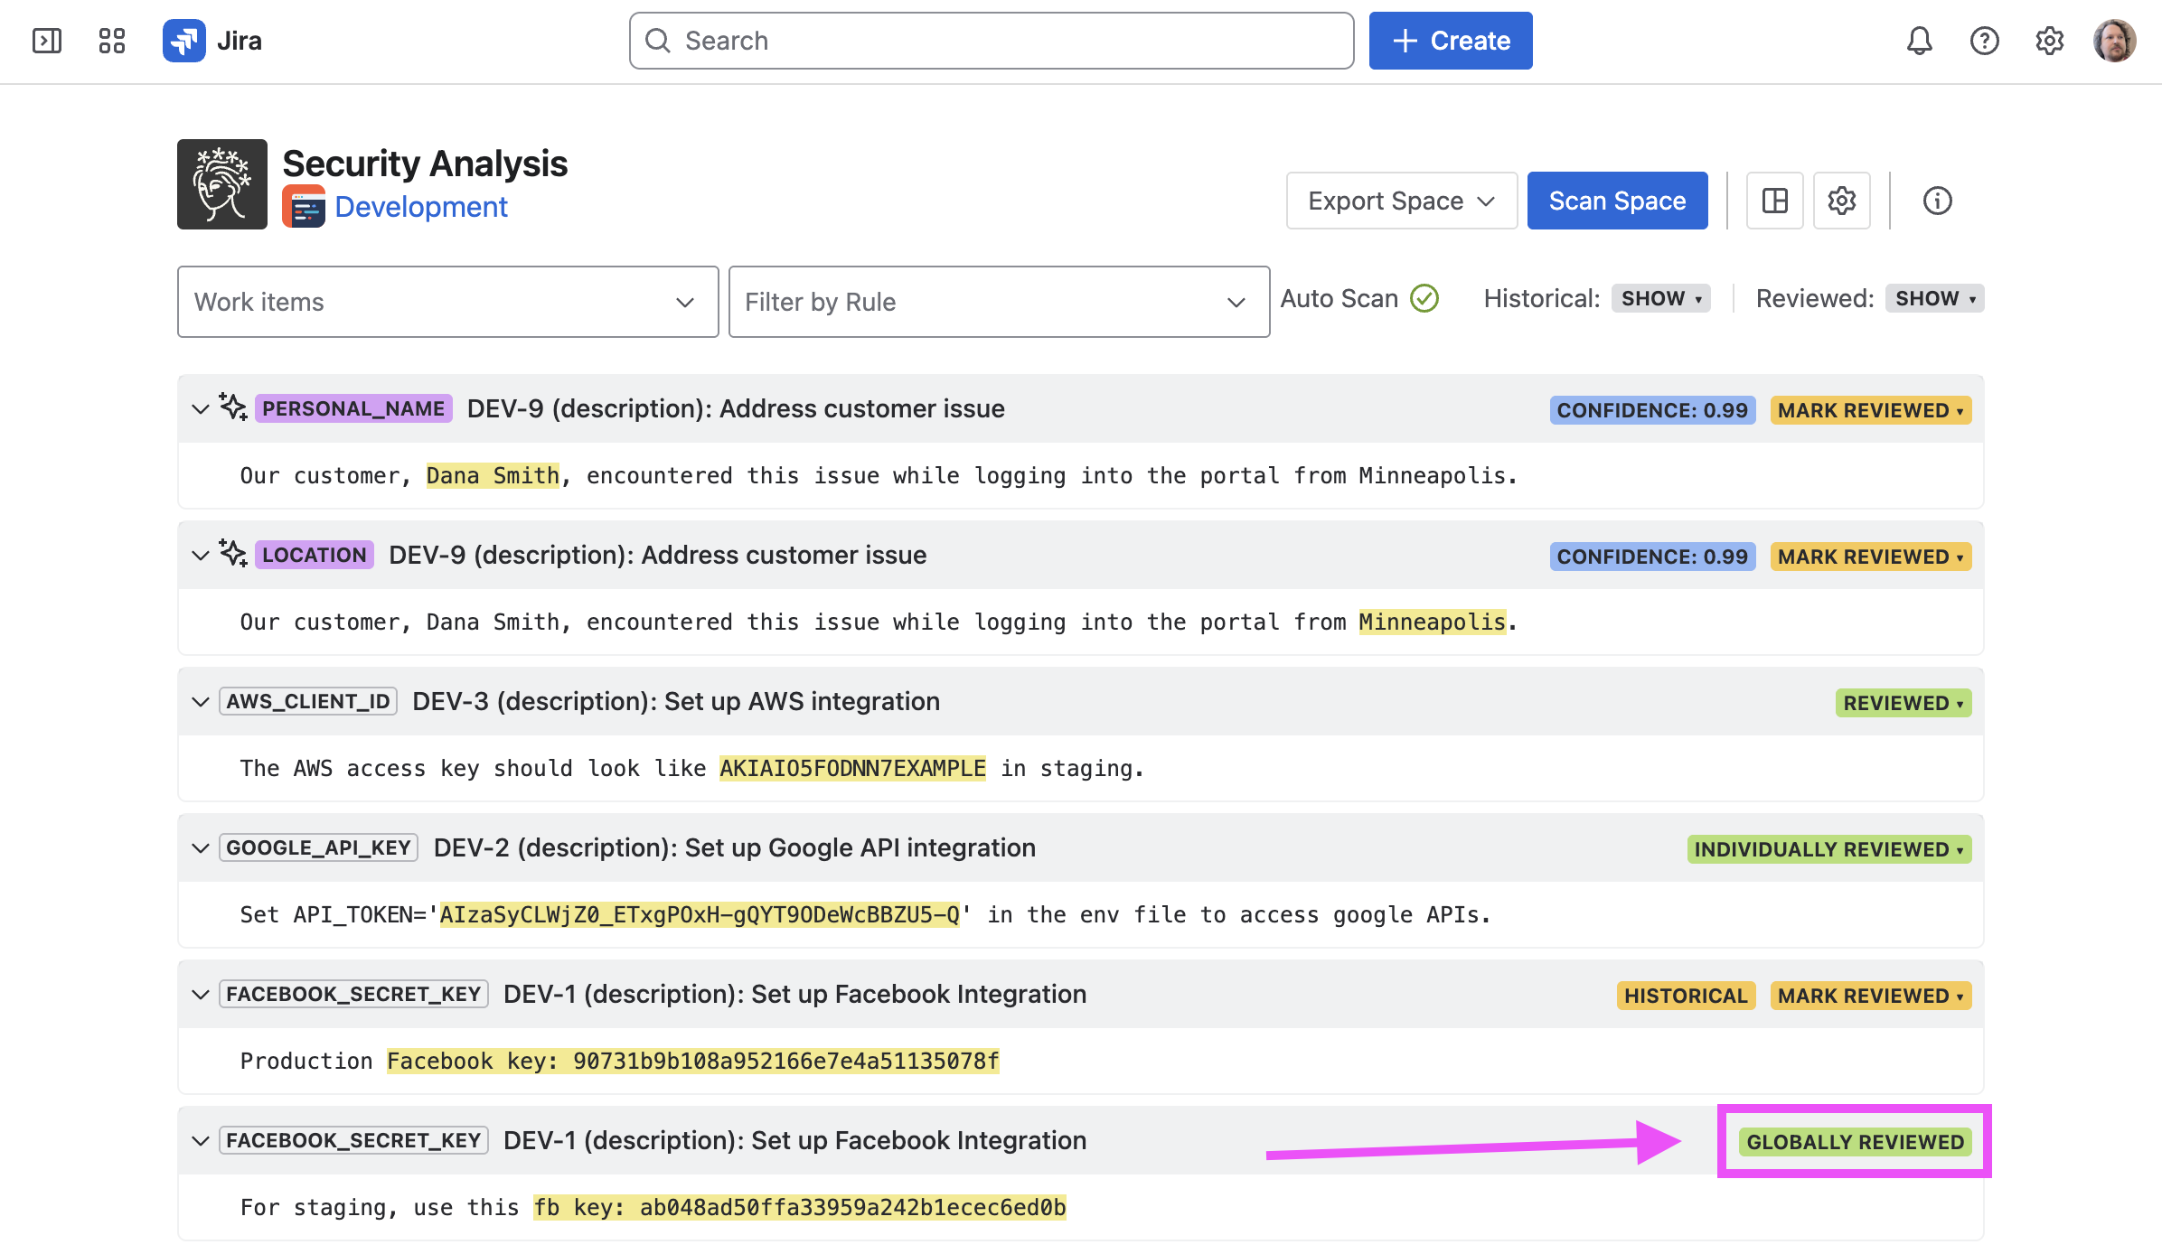Click AI sparkle icon on LOCATION row
2162x1254 pixels.
coord(233,554)
